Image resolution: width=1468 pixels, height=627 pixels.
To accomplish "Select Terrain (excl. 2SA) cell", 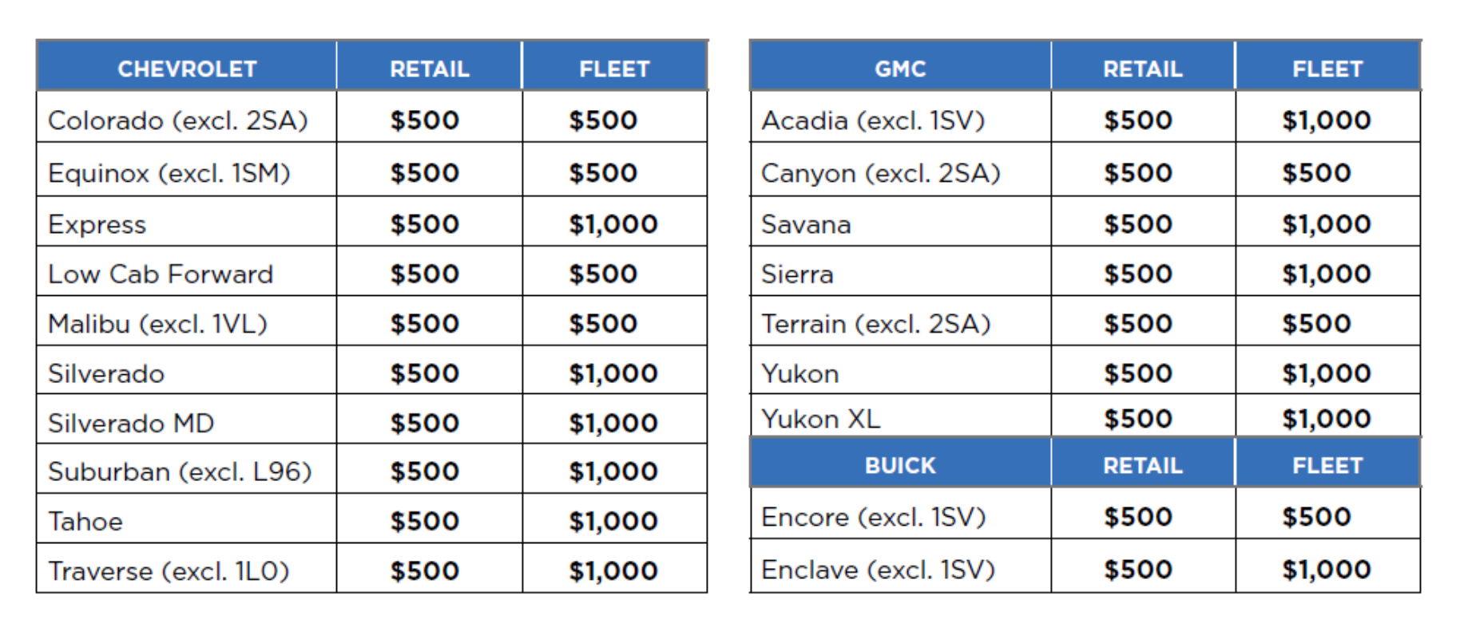I will (875, 324).
